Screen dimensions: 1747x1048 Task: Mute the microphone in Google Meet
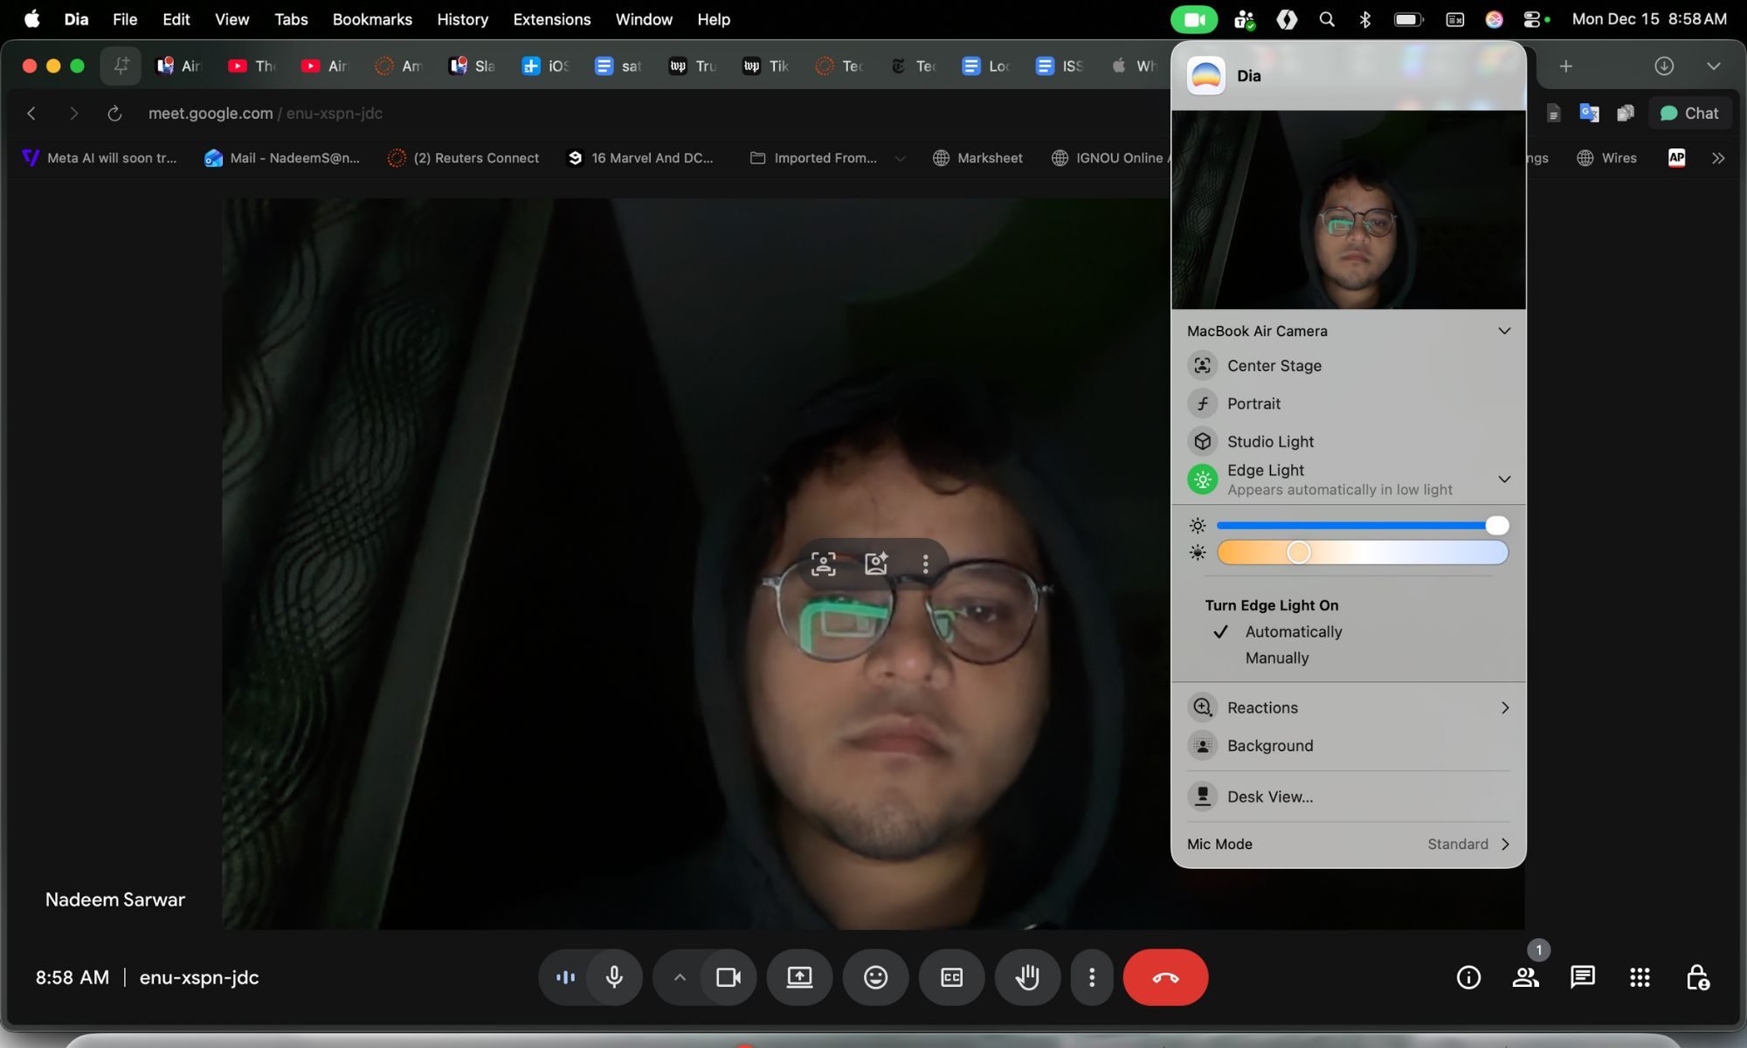pos(614,977)
